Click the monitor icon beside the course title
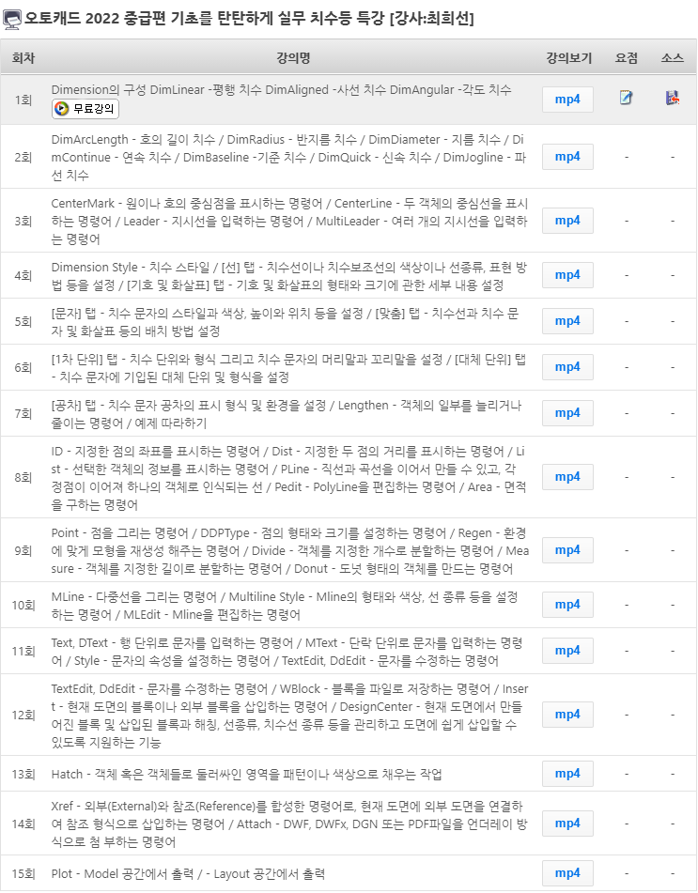698x893 pixels. (11, 20)
